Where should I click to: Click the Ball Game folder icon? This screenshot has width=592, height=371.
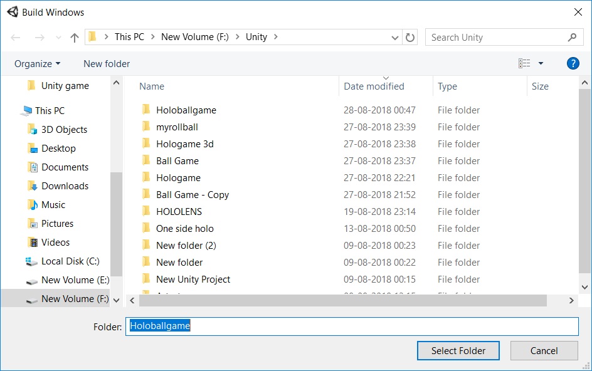(x=146, y=161)
